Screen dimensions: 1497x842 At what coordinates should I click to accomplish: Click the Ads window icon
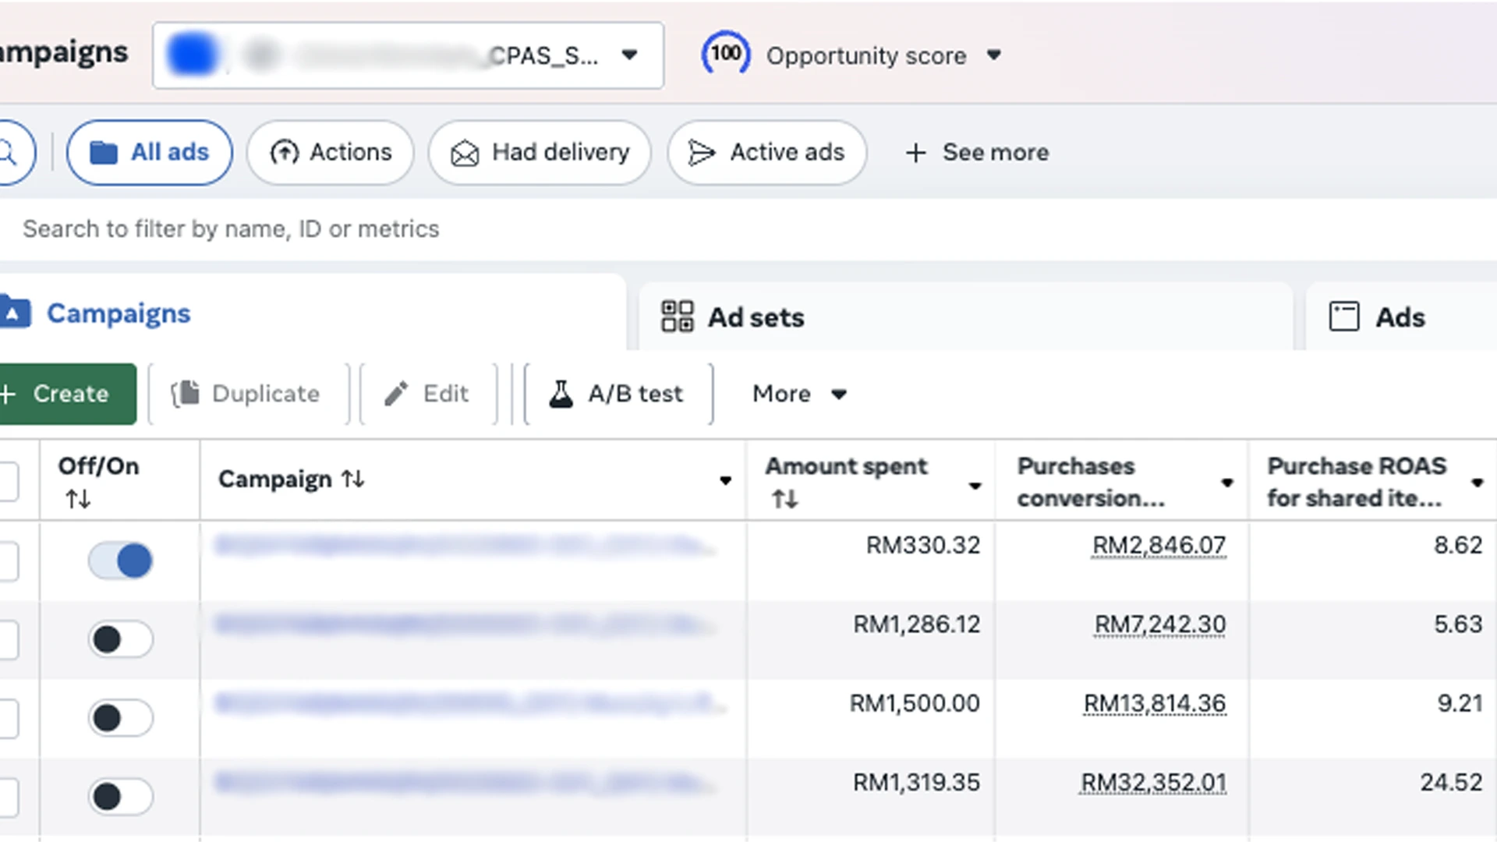click(x=1344, y=317)
